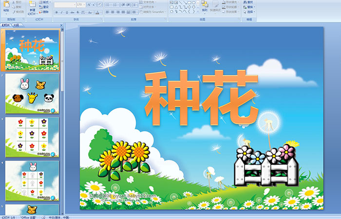
Task: Open the Arrange (排列) icon
Action: [x=205, y=4]
